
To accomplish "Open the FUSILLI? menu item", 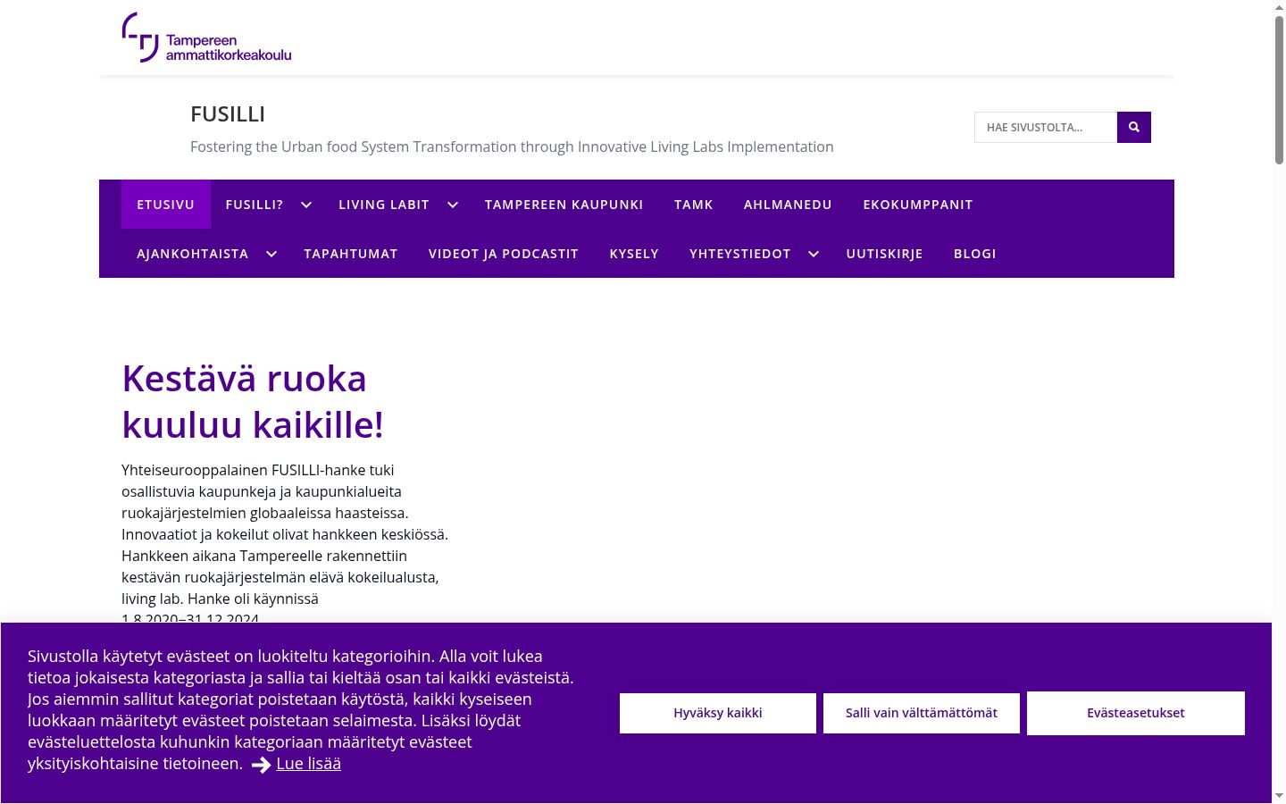I will coord(255,205).
